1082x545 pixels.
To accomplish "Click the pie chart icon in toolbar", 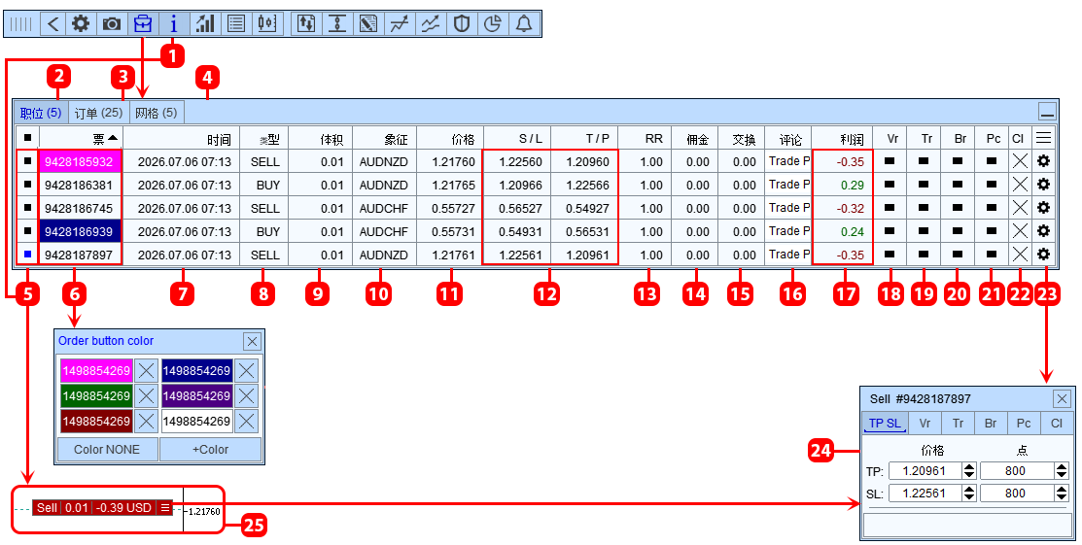I will click(x=492, y=24).
